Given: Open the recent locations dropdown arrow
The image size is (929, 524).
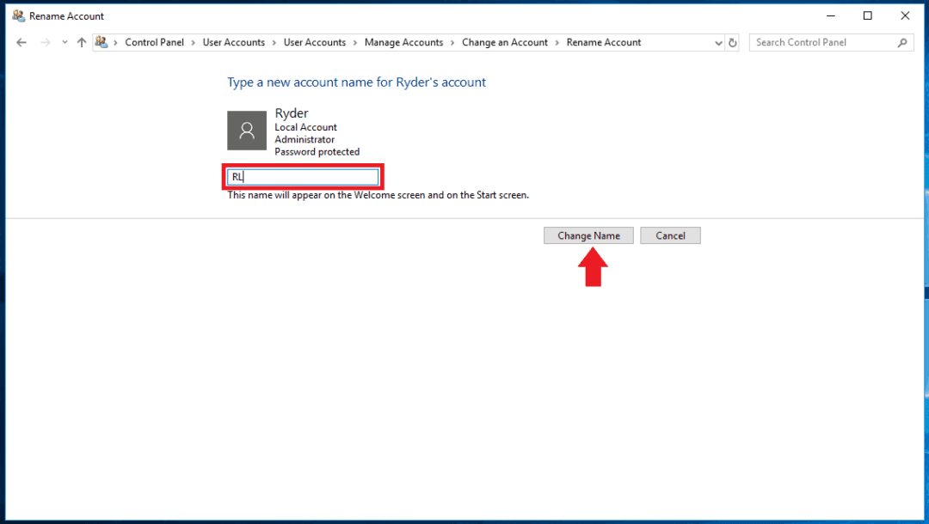Looking at the screenshot, I should pyautogui.click(x=65, y=43).
